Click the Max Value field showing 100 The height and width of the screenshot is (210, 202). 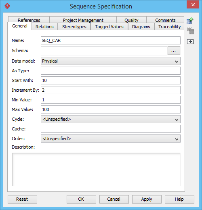click(111, 109)
